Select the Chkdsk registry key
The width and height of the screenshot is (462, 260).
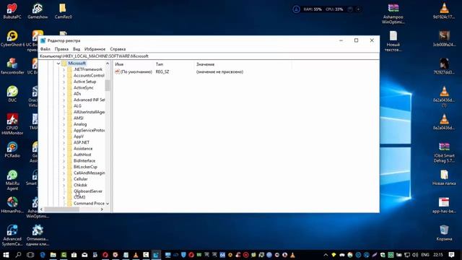click(x=80, y=185)
